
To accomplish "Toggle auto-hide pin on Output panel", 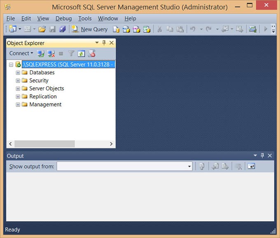I will (262, 156).
